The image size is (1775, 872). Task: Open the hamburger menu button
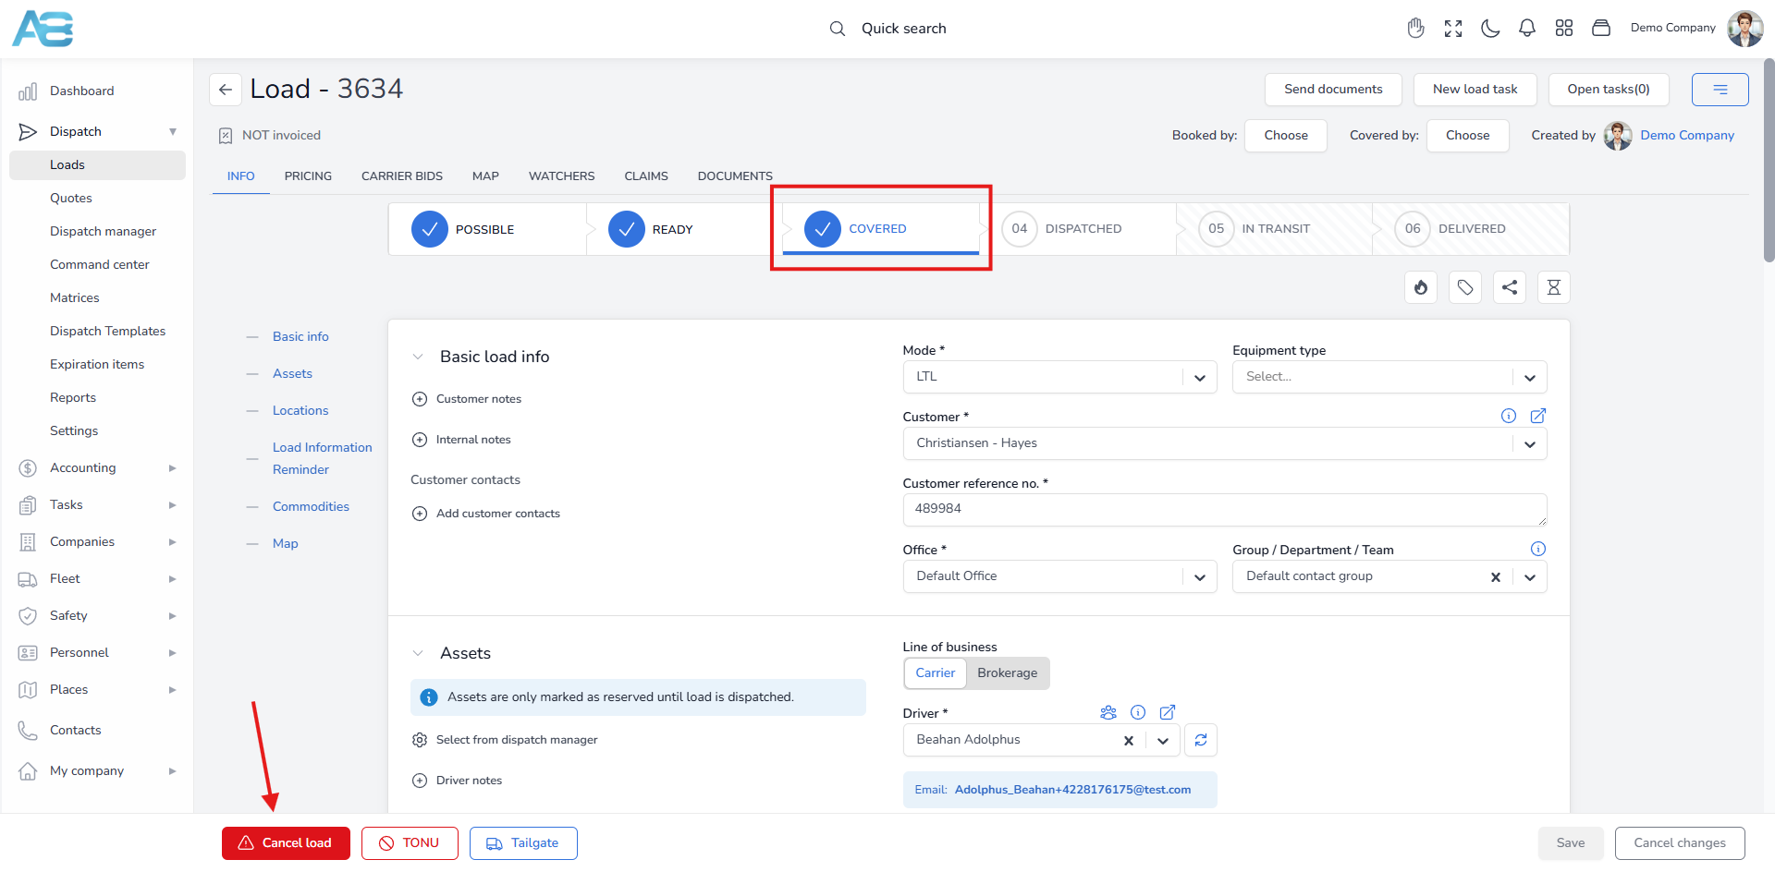pos(1720,90)
